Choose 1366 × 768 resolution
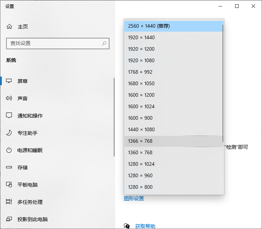Image resolution: width=262 pixels, height=229 pixels. (173, 141)
